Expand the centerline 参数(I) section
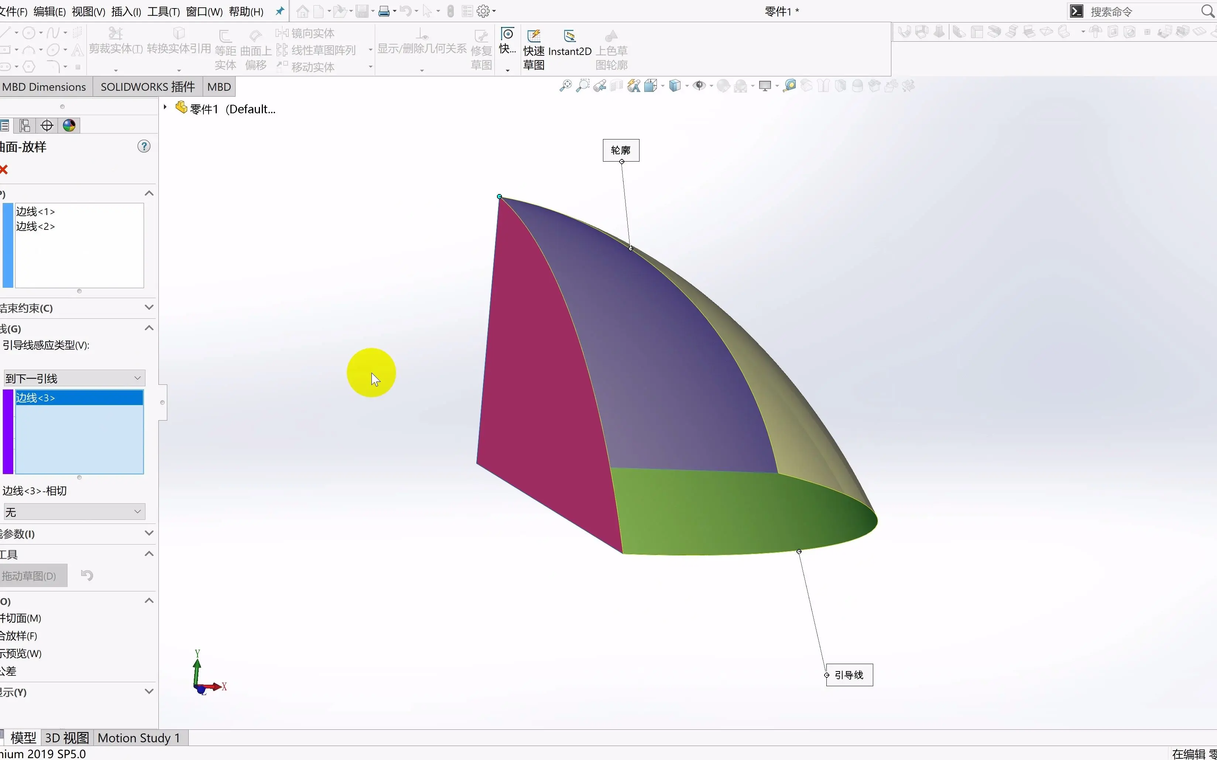 (x=149, y=533)
